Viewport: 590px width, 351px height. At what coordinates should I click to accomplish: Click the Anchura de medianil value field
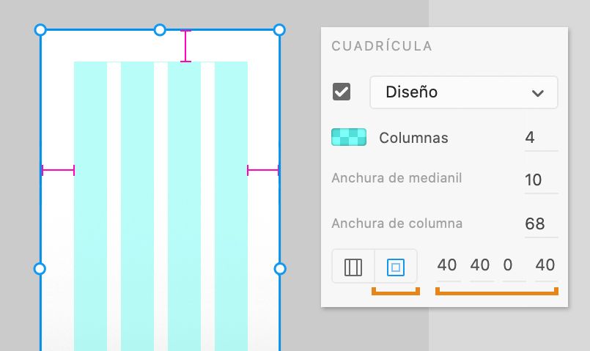[541, 180]
